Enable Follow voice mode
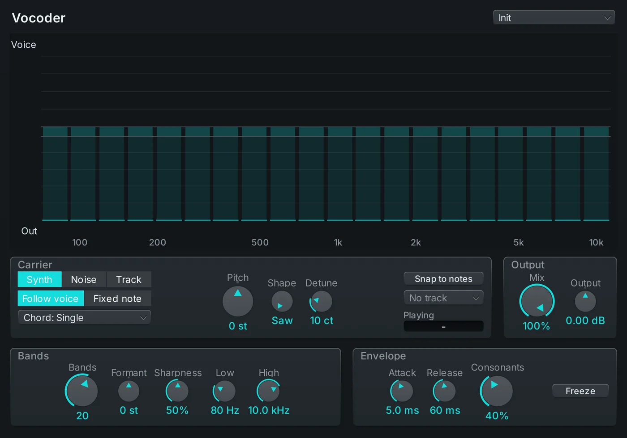Viewport: 627px width, 438px height. pos(51,299)
